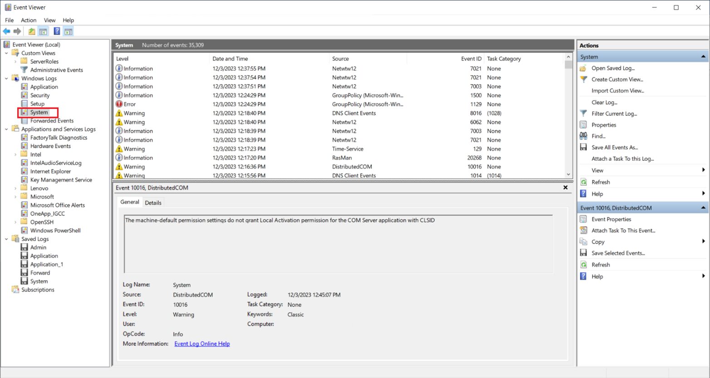Image resolution: width=710 pixels, height=378 pixels.
Task: Open Event Properties from the Actions pane
Action: coord(583,219)
